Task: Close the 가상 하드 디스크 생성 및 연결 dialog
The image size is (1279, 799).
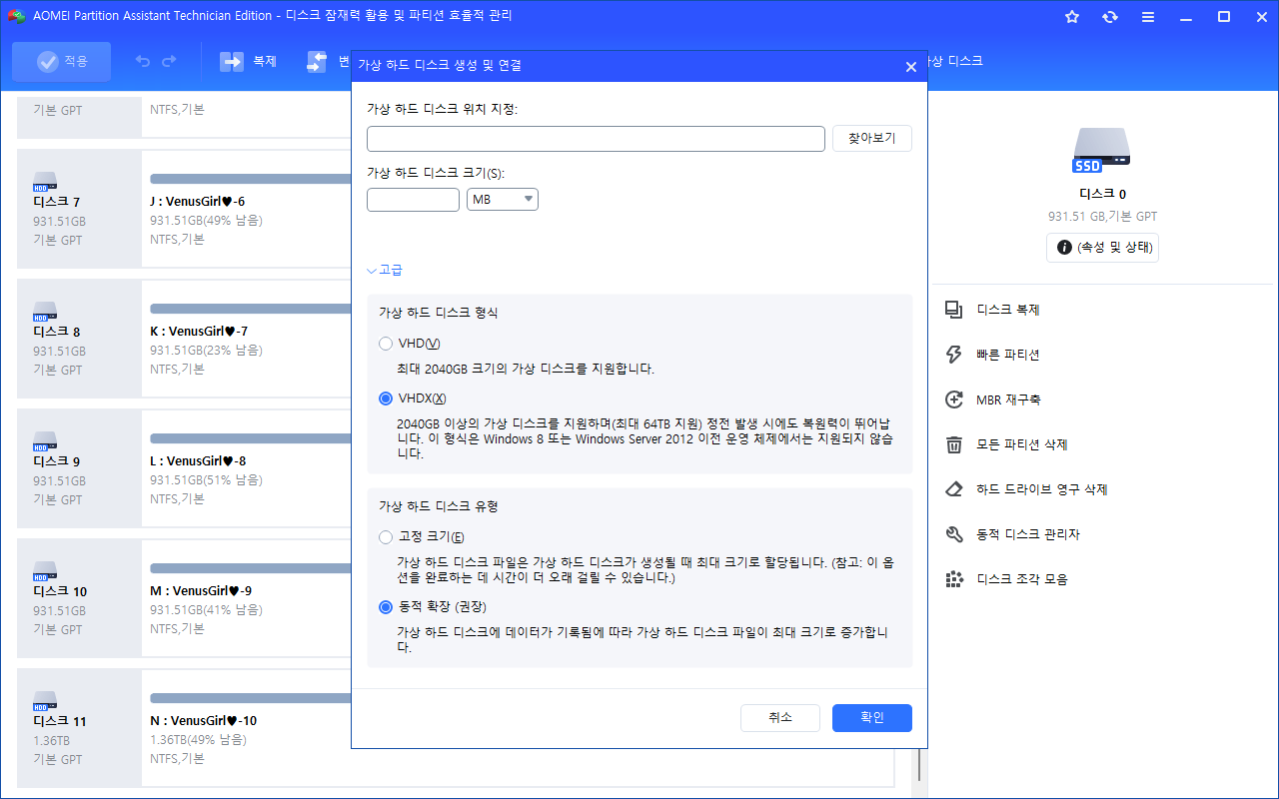Action: coord(910,67)
